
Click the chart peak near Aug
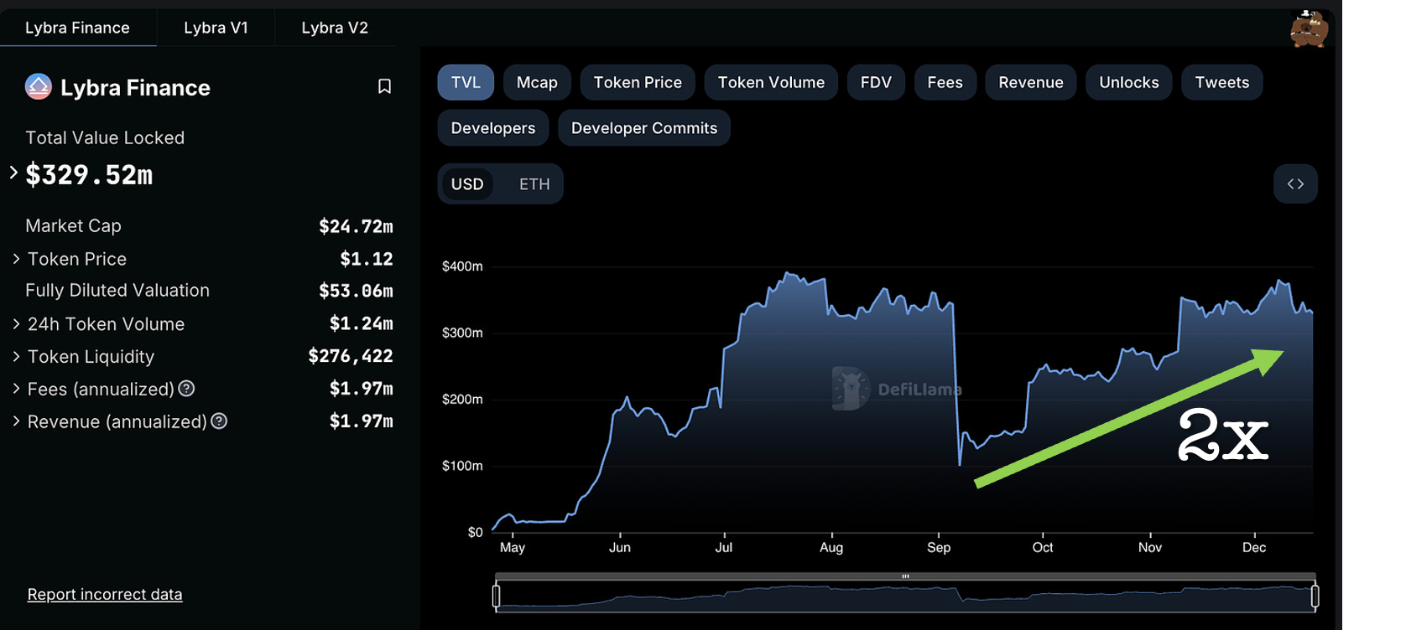(x=787, y=272)
